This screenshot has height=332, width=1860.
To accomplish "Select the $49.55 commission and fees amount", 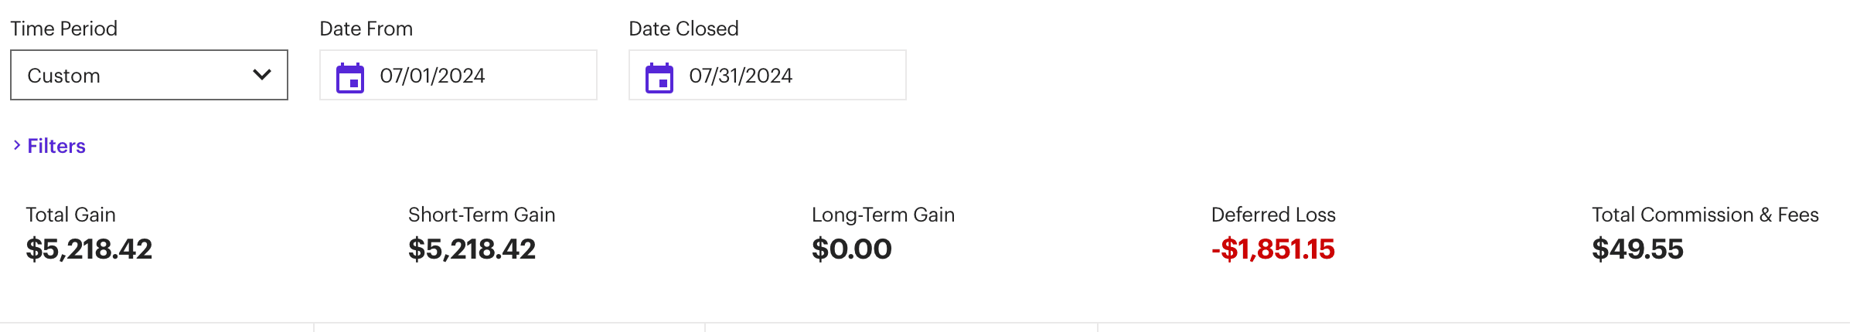I will [1637, 249].
